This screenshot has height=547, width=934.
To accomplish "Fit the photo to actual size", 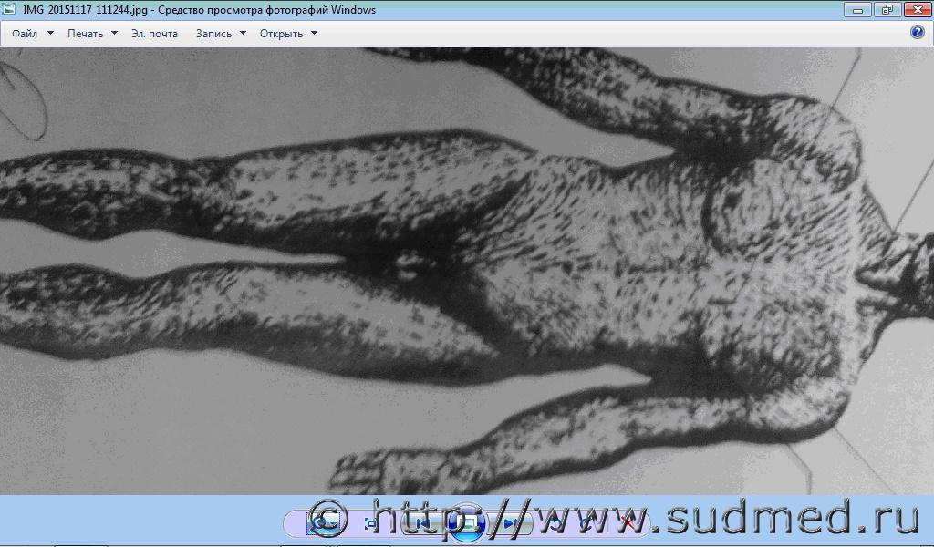I will [371, 523].
